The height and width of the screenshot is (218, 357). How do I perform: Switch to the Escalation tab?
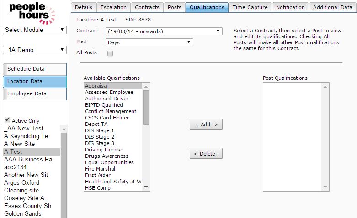pos(113,7)
